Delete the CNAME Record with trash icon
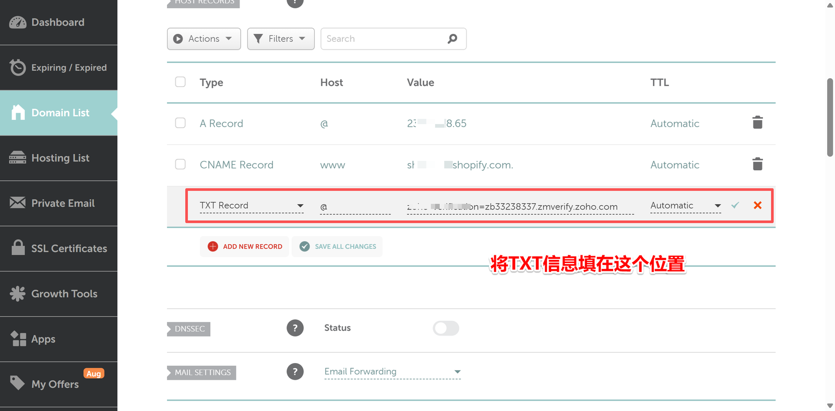 [758, 164]
